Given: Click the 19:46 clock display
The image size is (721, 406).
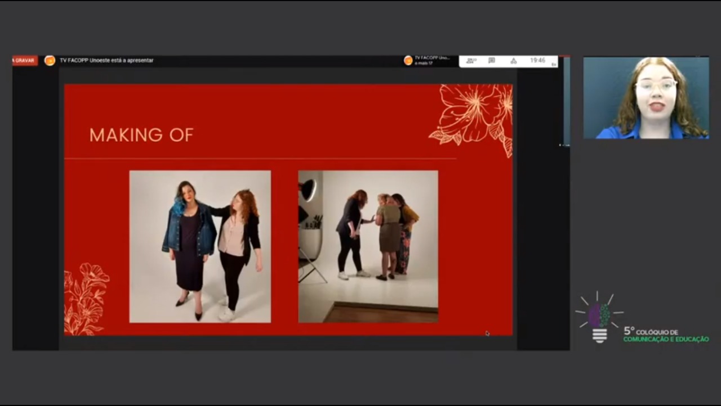Looking at the screenshot, I should tap(537, 60).
